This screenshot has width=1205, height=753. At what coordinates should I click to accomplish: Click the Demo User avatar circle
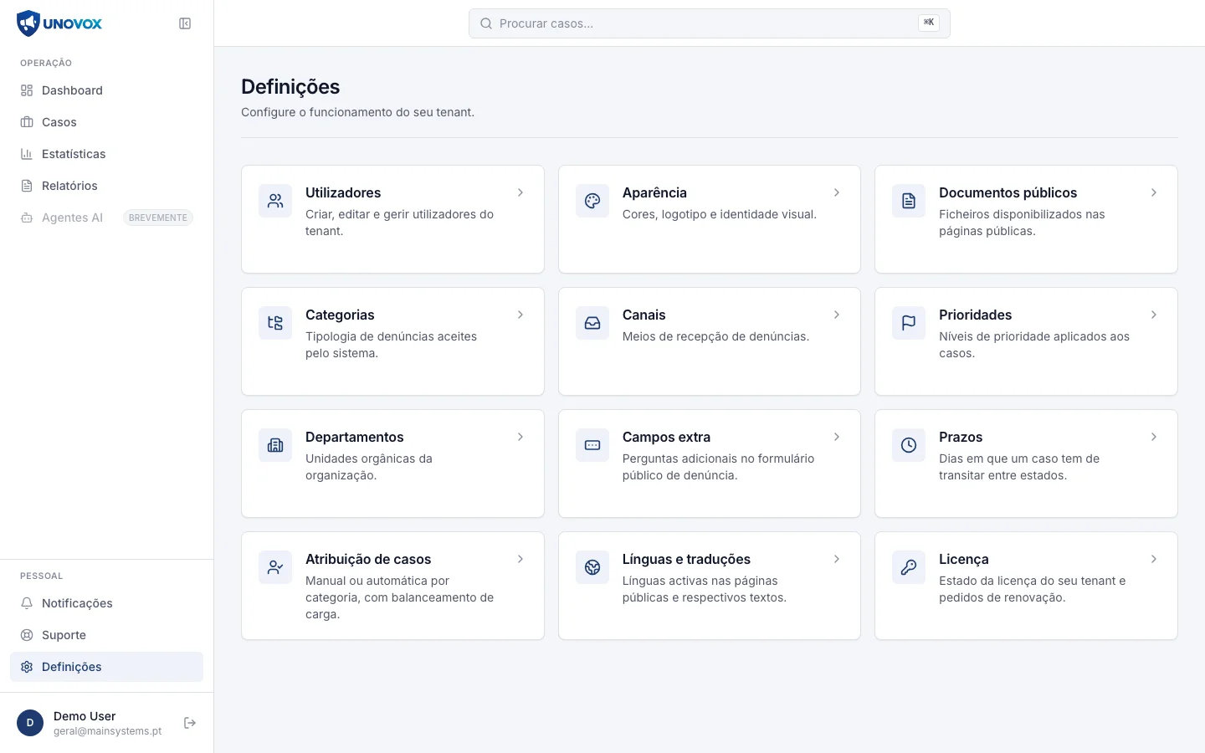pos(30,723)
